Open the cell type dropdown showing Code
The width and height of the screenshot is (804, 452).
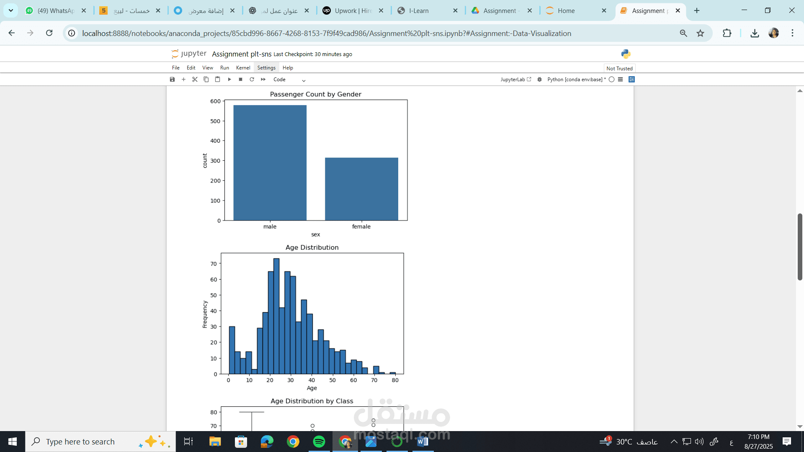(x=289, y=79)
